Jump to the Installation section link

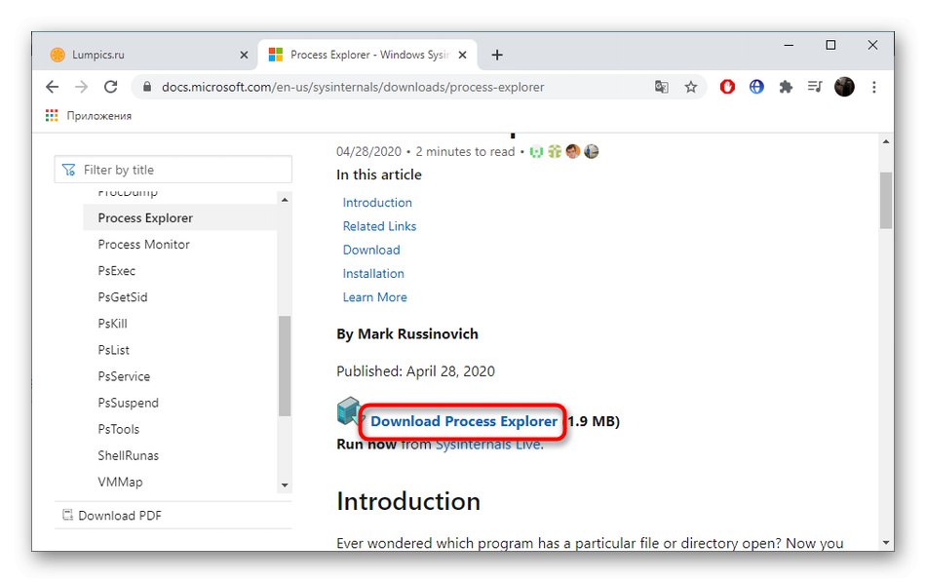373,274
